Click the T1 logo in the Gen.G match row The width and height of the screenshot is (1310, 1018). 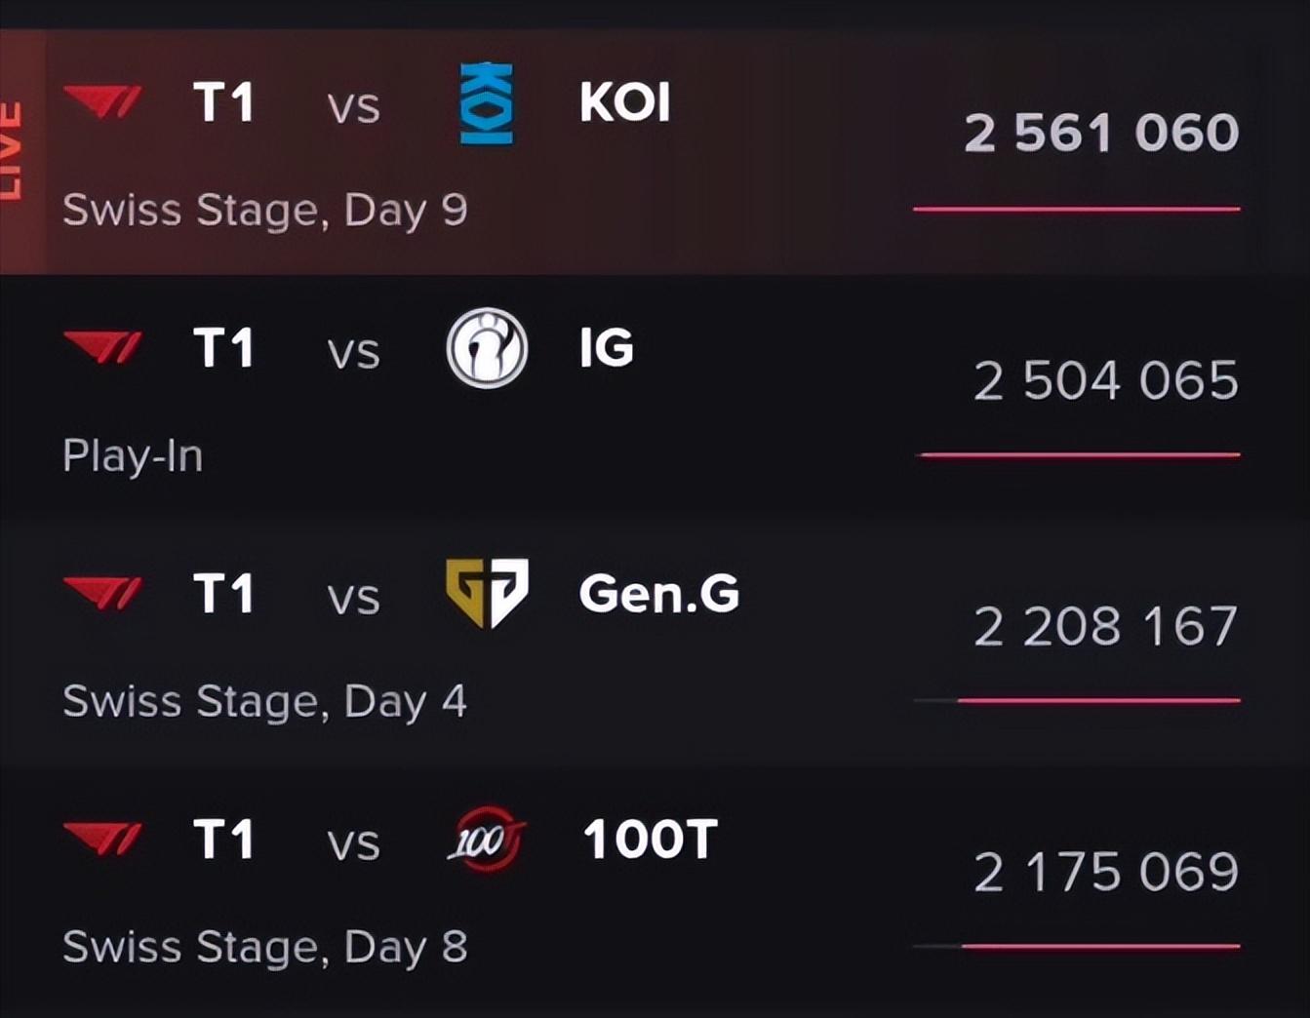[102, 594]
